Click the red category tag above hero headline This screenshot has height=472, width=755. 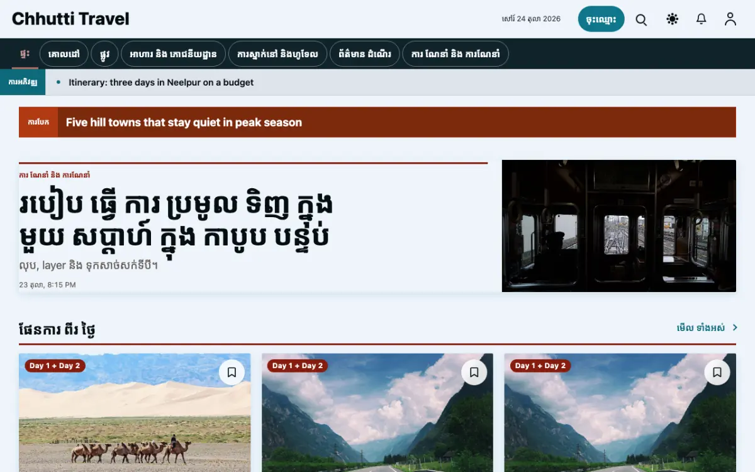click(x=55, y=175)
